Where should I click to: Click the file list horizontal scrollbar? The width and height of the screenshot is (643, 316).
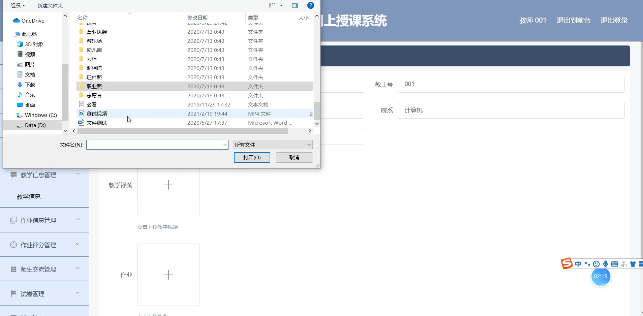click(x=182, y=131)
